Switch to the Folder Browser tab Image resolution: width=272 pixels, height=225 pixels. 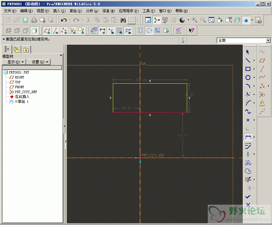click(x=16, y=50)
